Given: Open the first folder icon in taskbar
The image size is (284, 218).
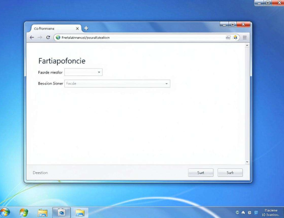Looking at the screenshot, I should click(x=43, y=213).
